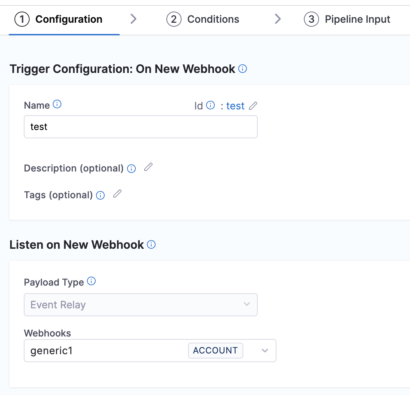
Task: Click chevron arrow between Configuration and Conditions
Action: click(x=134, y=19)
